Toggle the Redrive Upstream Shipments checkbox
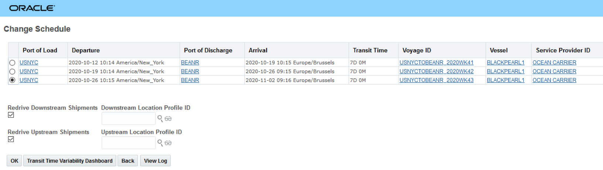This screenshot has width=603, height=170. 11,139
